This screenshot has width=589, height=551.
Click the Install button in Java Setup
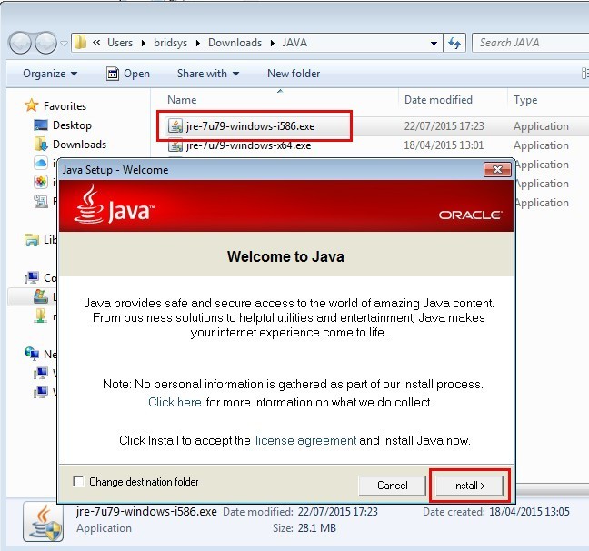(x=468, y=486)
